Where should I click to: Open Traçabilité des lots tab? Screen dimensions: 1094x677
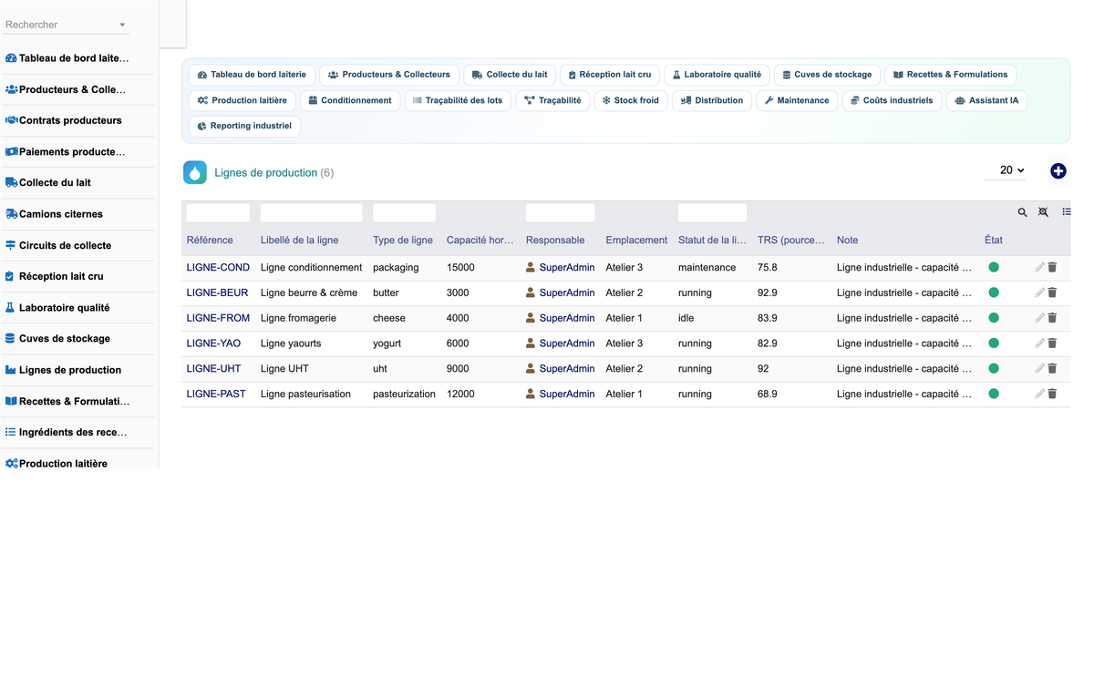tap(458, 100)
